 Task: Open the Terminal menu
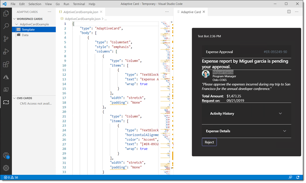78,4
